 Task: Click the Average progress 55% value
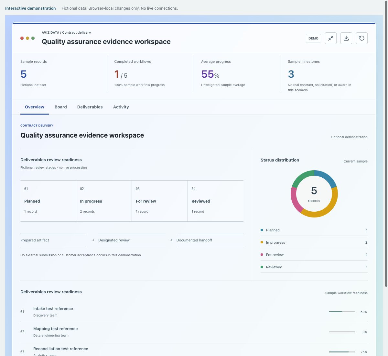point(210,74)
